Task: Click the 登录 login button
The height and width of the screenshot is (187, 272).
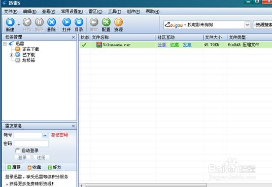Action: [22, 158]
